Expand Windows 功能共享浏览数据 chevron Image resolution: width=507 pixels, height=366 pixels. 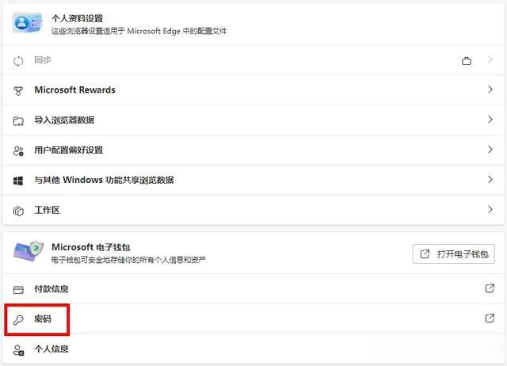[x=490, y=180]
